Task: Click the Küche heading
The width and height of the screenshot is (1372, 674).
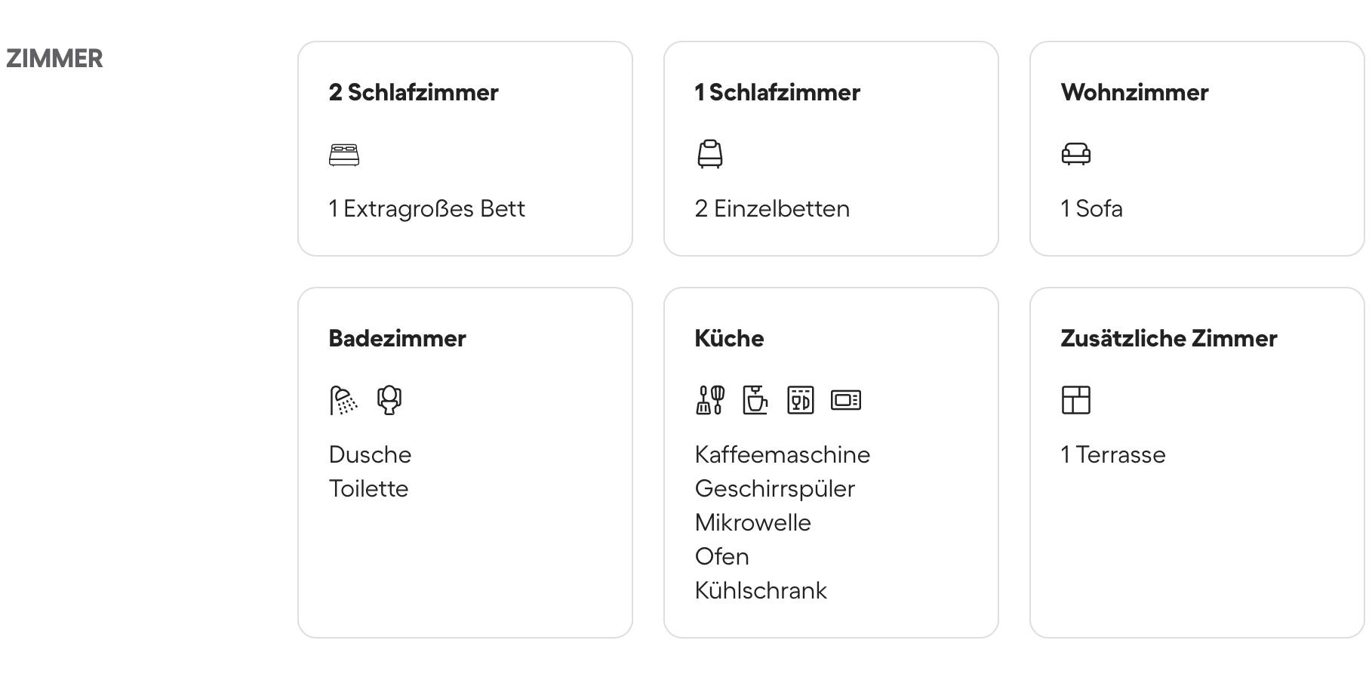Action: [x=729, y=339]
